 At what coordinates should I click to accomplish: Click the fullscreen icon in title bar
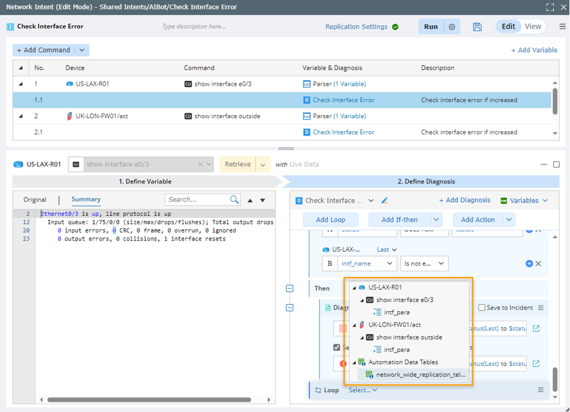pyautogui.click(x=550, y=7)
